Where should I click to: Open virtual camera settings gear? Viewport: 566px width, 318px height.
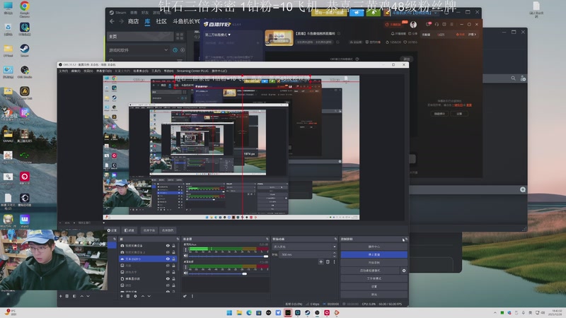404,271
